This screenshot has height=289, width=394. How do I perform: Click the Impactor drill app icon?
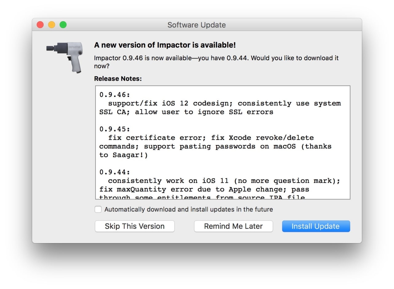pyautogui.click(x=65, y=57)
